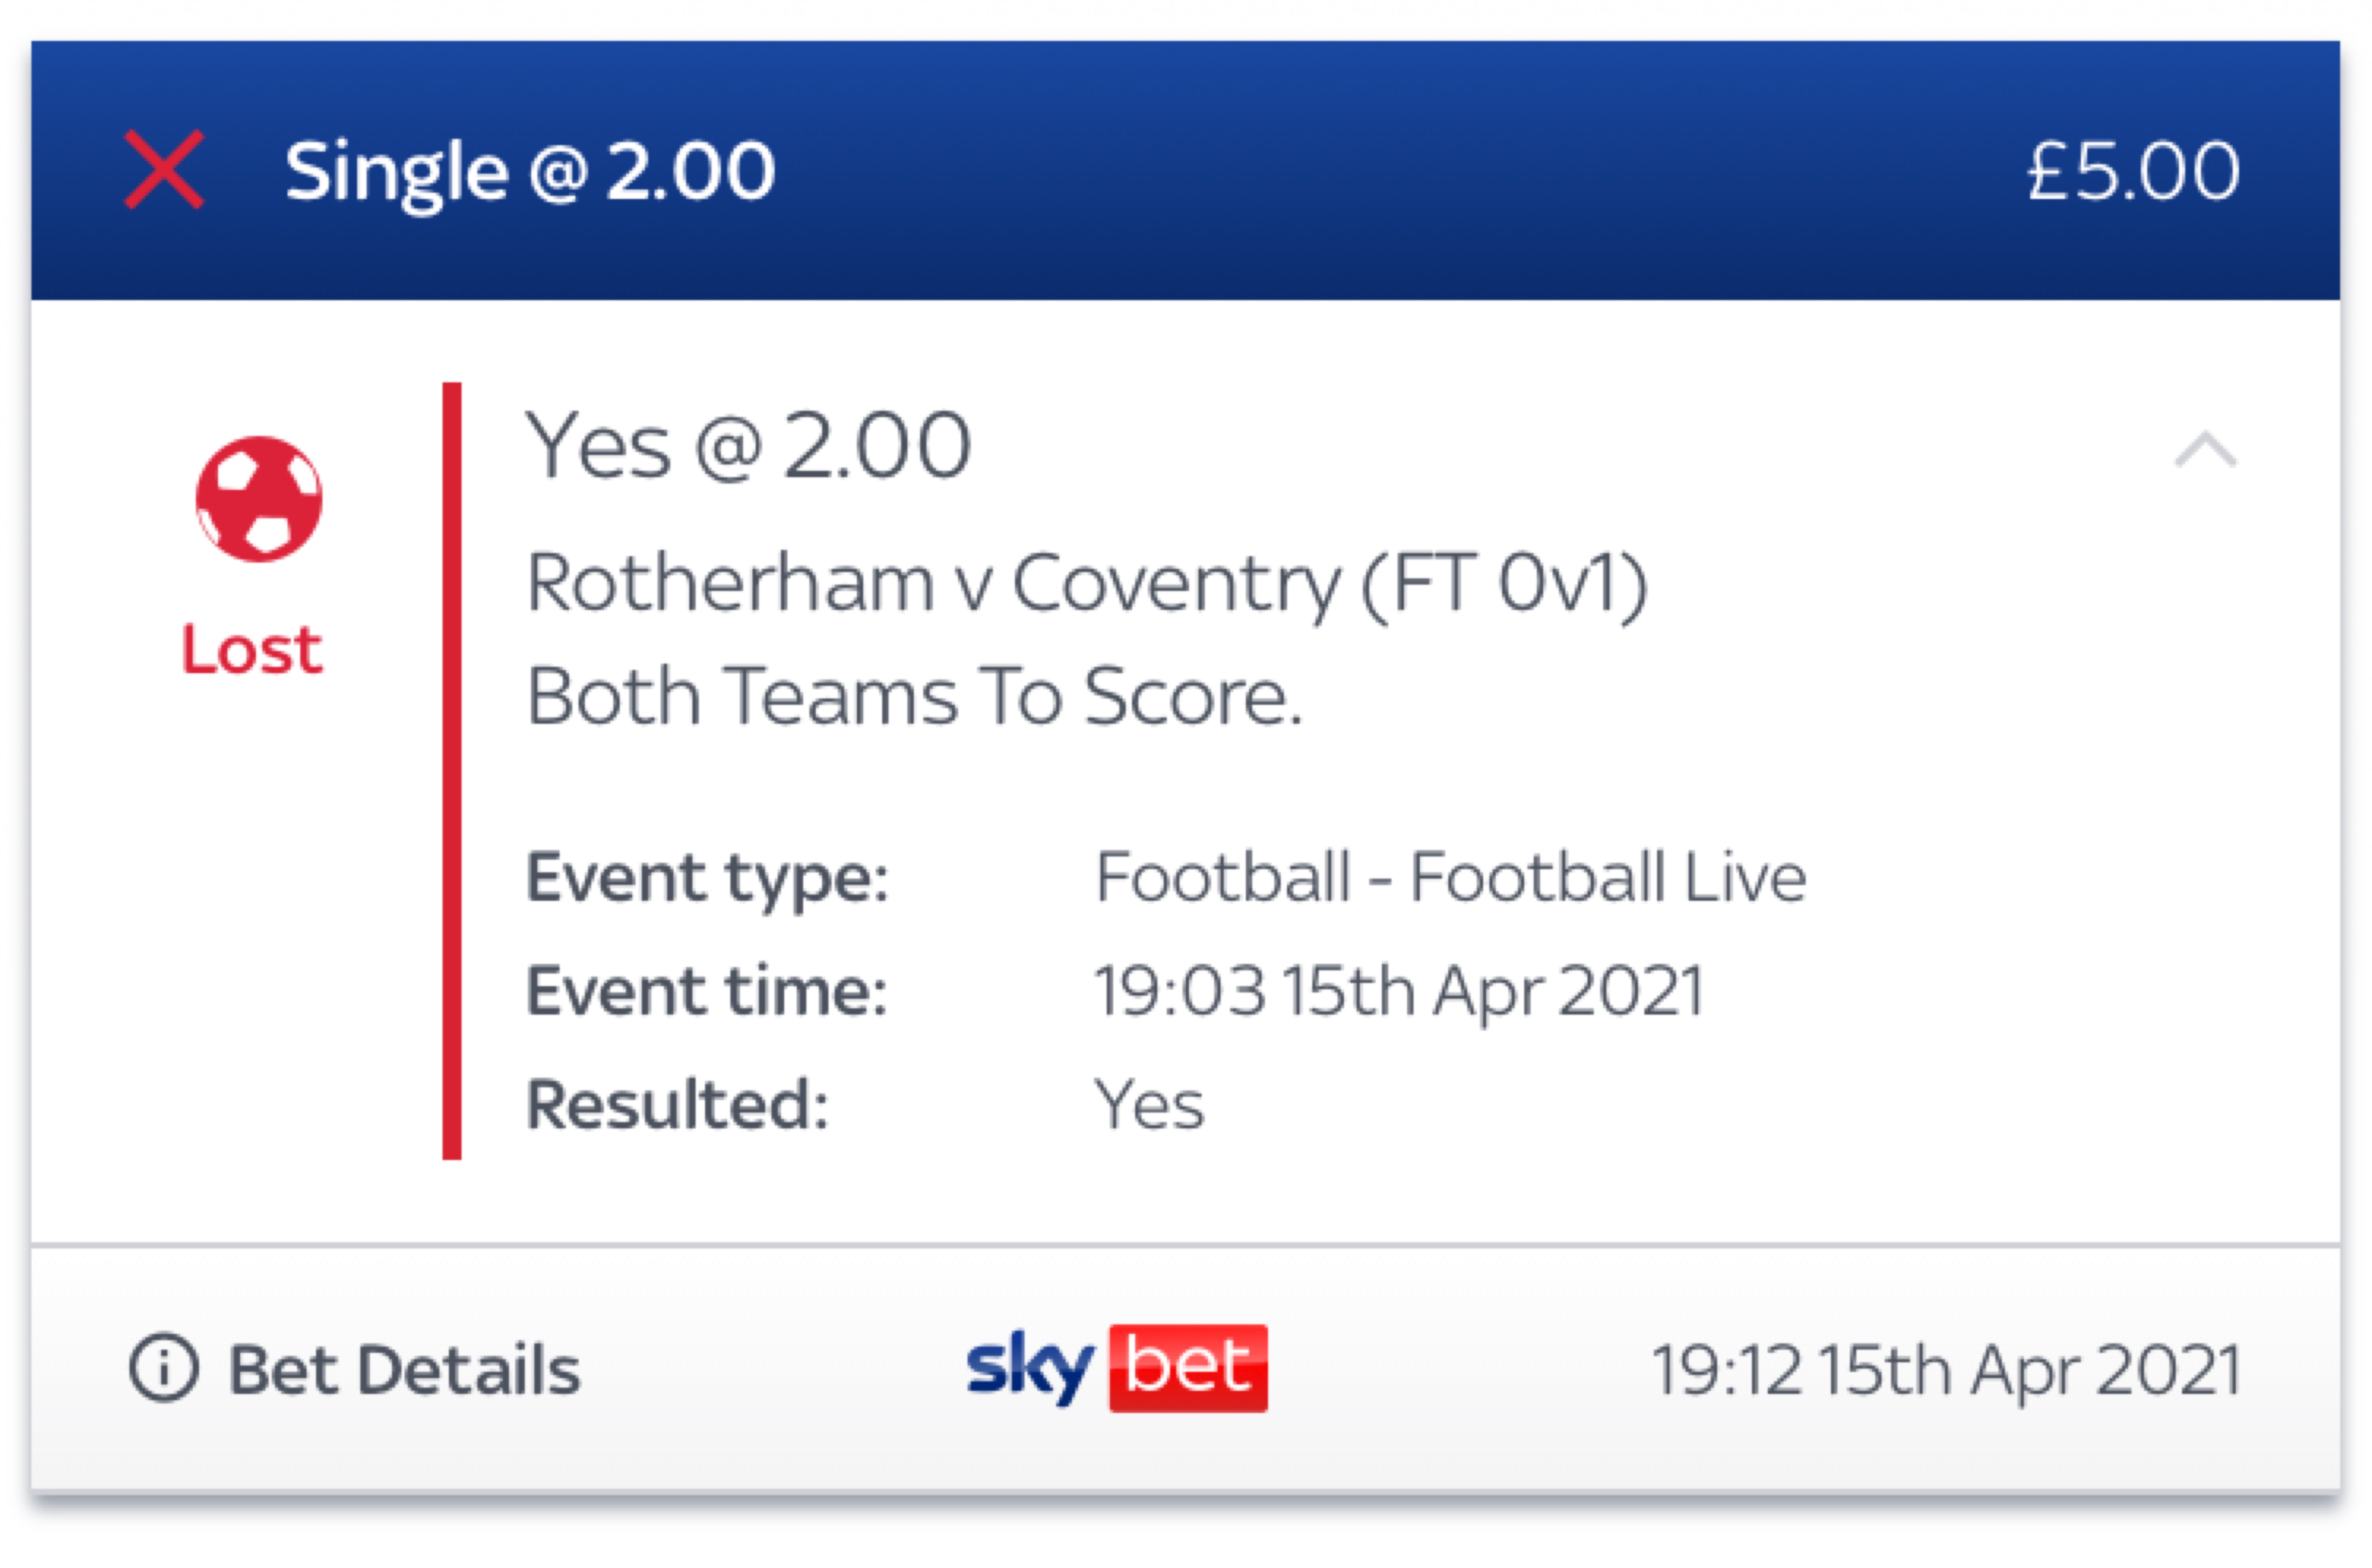Click the red football icon
The image size is (2372, 1568).
(x=258, y=499)
